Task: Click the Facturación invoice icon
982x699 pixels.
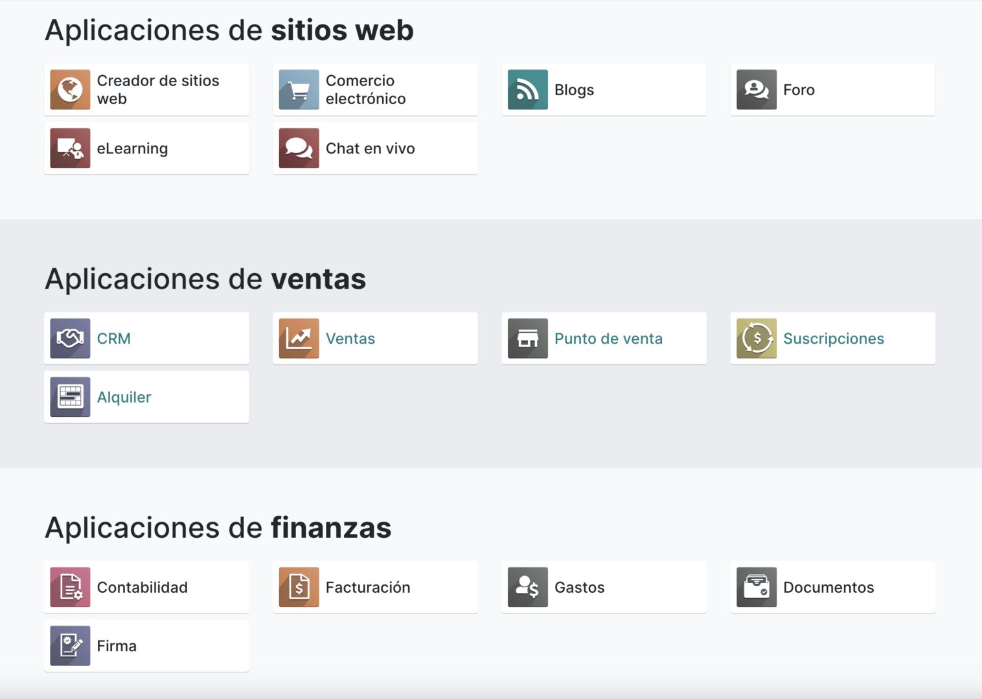Action: [299, 587]
